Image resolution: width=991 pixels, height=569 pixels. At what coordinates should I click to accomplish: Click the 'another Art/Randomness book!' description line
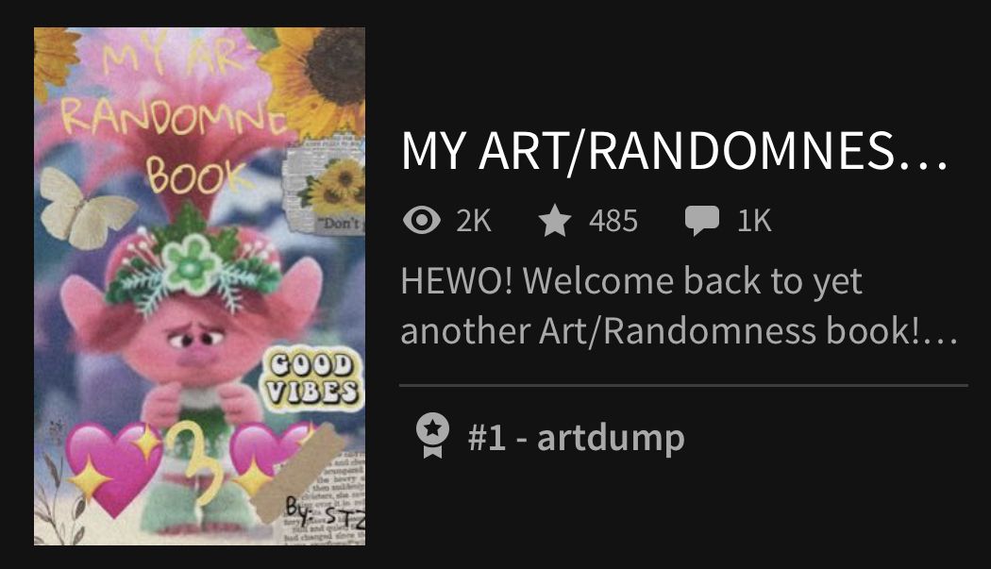[680, 330]
